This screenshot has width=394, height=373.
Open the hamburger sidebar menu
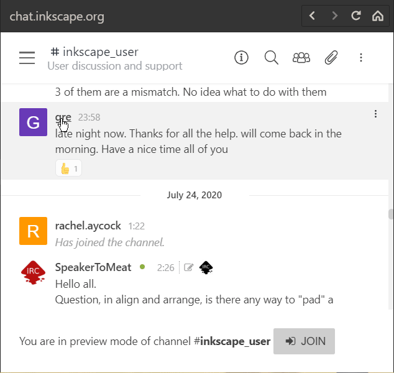[27, 58]
